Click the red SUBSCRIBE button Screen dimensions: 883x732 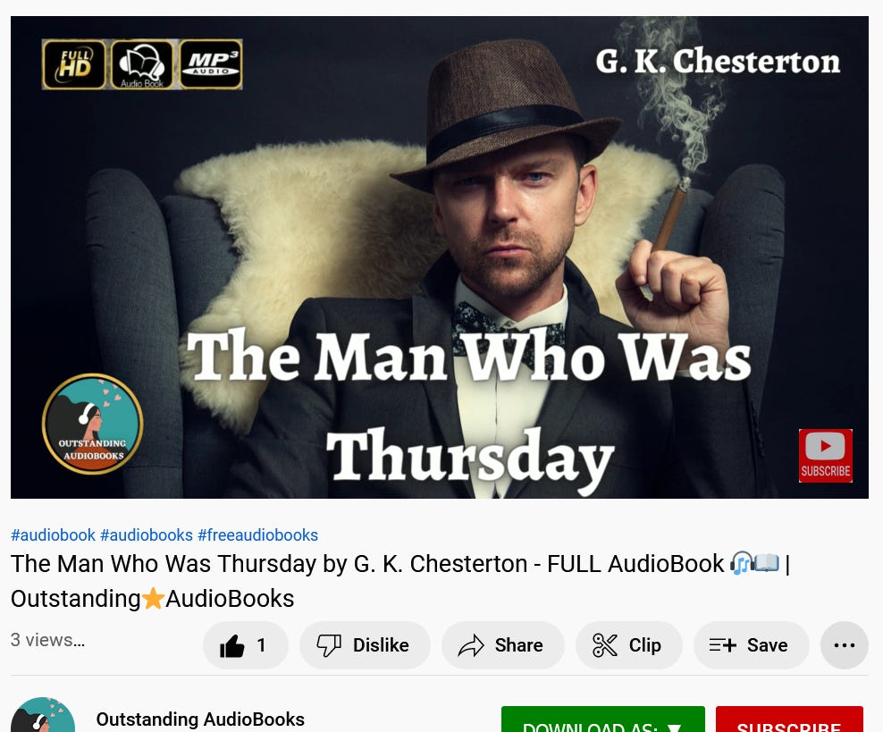[x=789, y=720]
